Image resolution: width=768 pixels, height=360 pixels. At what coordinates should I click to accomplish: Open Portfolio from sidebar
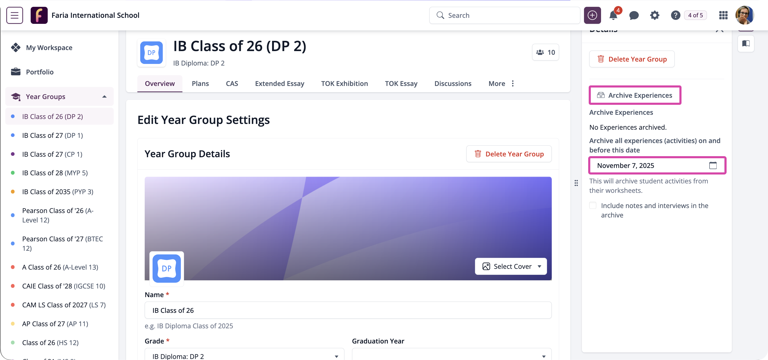(40, 72)
